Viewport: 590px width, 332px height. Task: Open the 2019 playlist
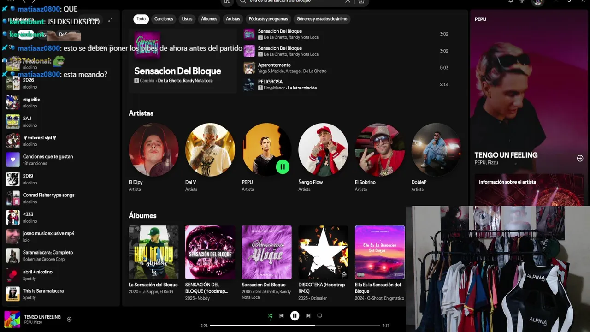point(61,179)
